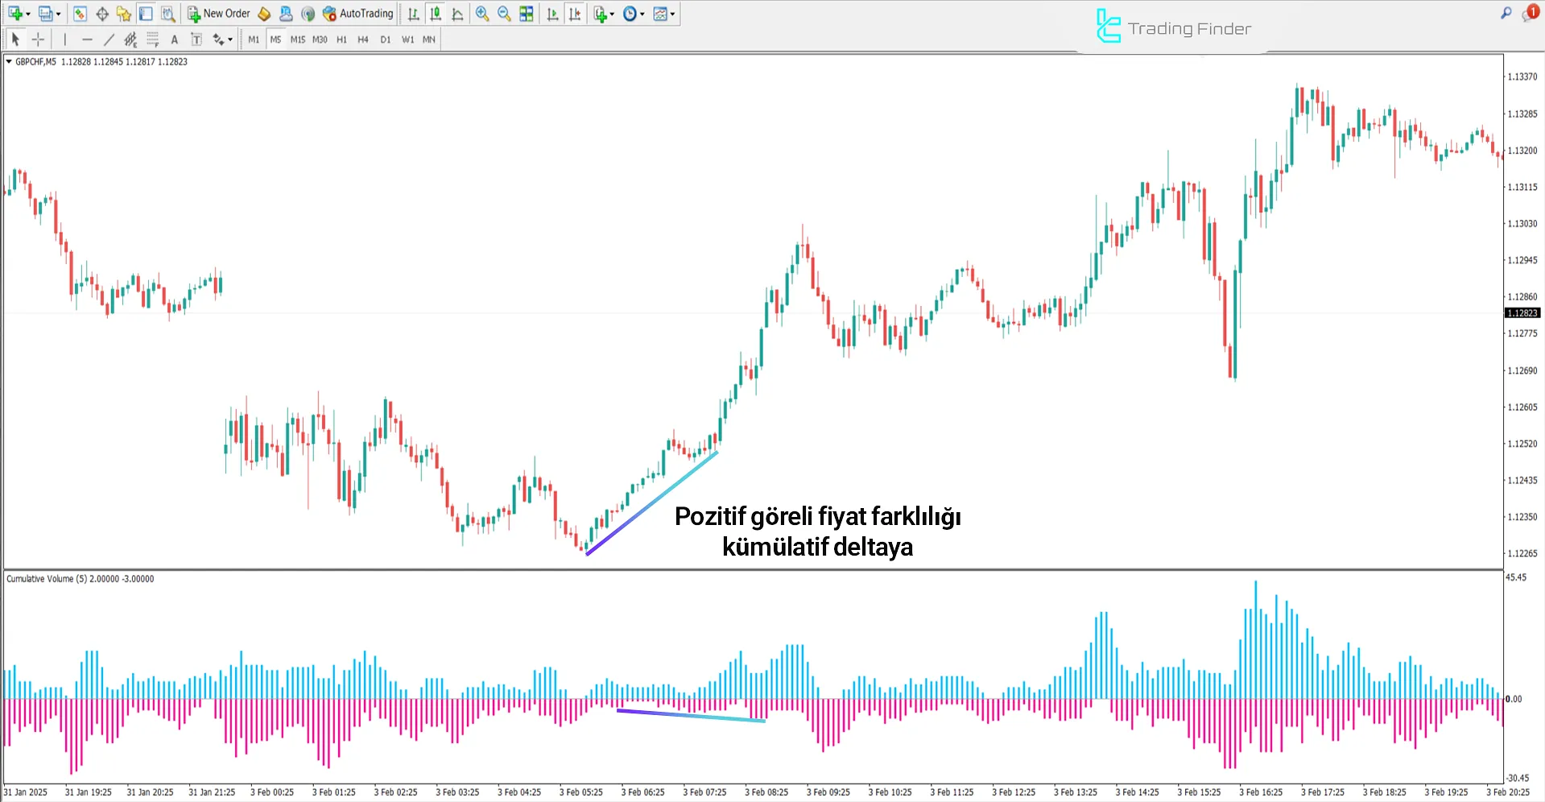
Task: Select the Crosshair tool
Action: click(37, 39)
